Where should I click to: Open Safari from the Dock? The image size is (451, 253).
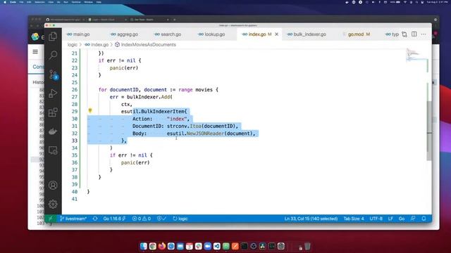(171, 246)
